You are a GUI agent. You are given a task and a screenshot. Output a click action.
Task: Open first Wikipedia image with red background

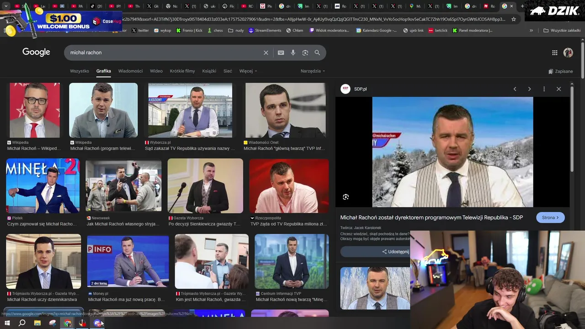tap(35, 110)
